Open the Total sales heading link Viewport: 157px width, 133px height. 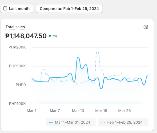15,27
